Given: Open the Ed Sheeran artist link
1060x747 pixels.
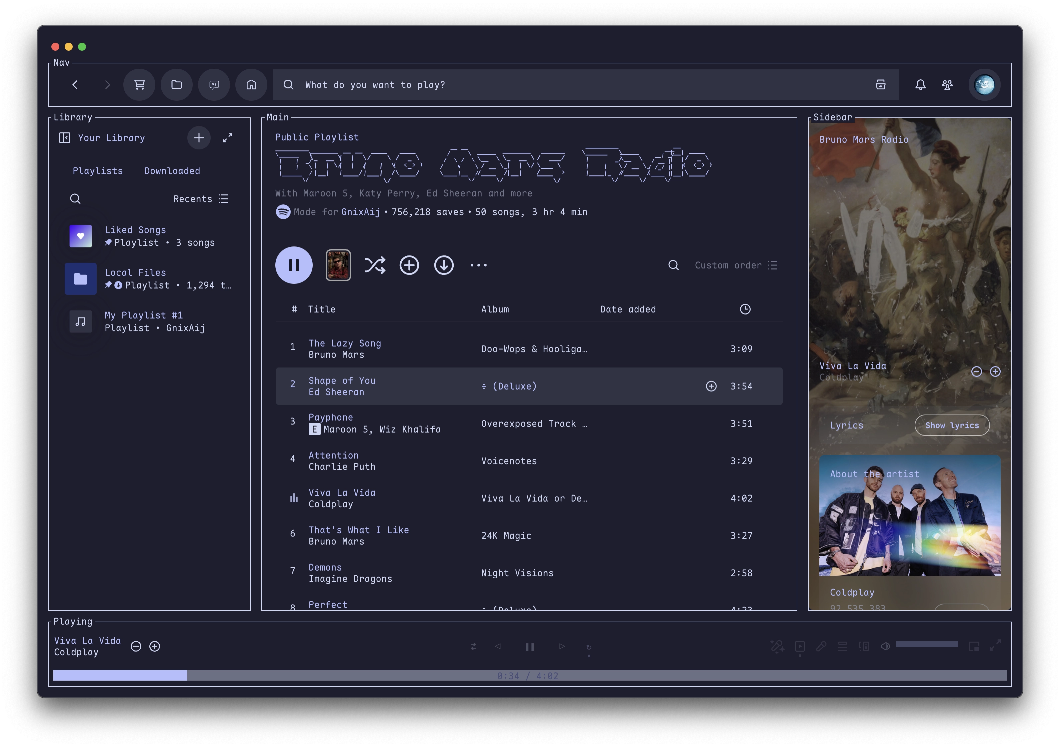Looking at the screenshot, I should [336, 392].
